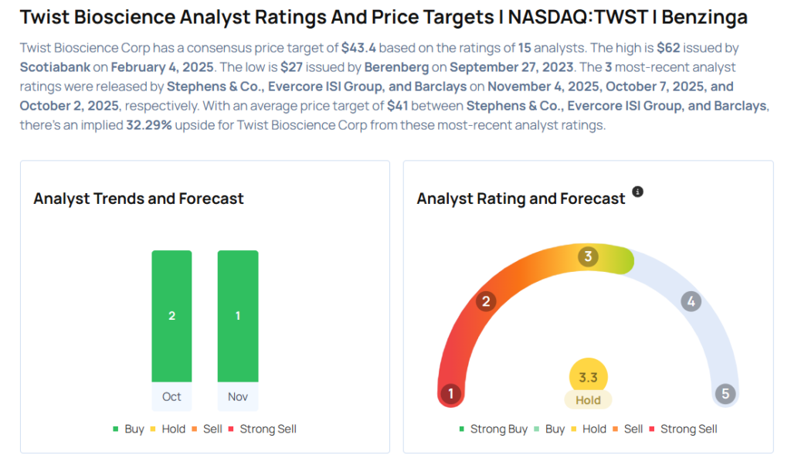Toggle Buy series in trends chart legend
This screenshot has height=465, width=791.
tap(129, 429)
